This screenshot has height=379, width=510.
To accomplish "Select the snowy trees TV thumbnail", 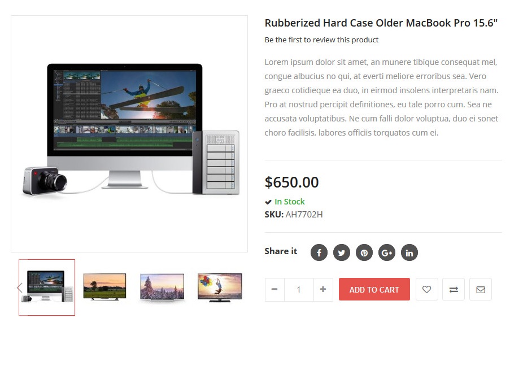I will (162, 287).
